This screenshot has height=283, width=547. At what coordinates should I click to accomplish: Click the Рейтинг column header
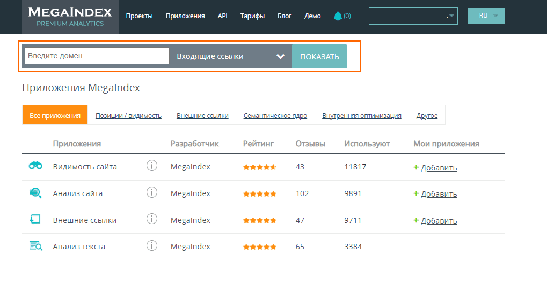[x=259, y=144]
